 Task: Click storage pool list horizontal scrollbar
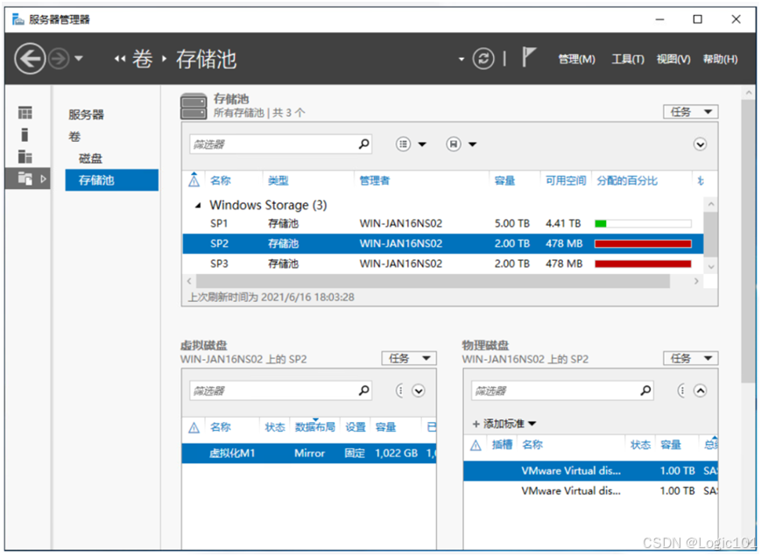(x=433, y=281)
